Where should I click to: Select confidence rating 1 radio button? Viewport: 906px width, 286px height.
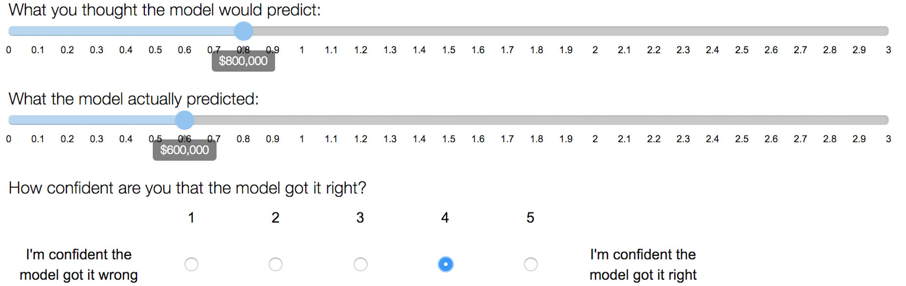click(191, 264)
